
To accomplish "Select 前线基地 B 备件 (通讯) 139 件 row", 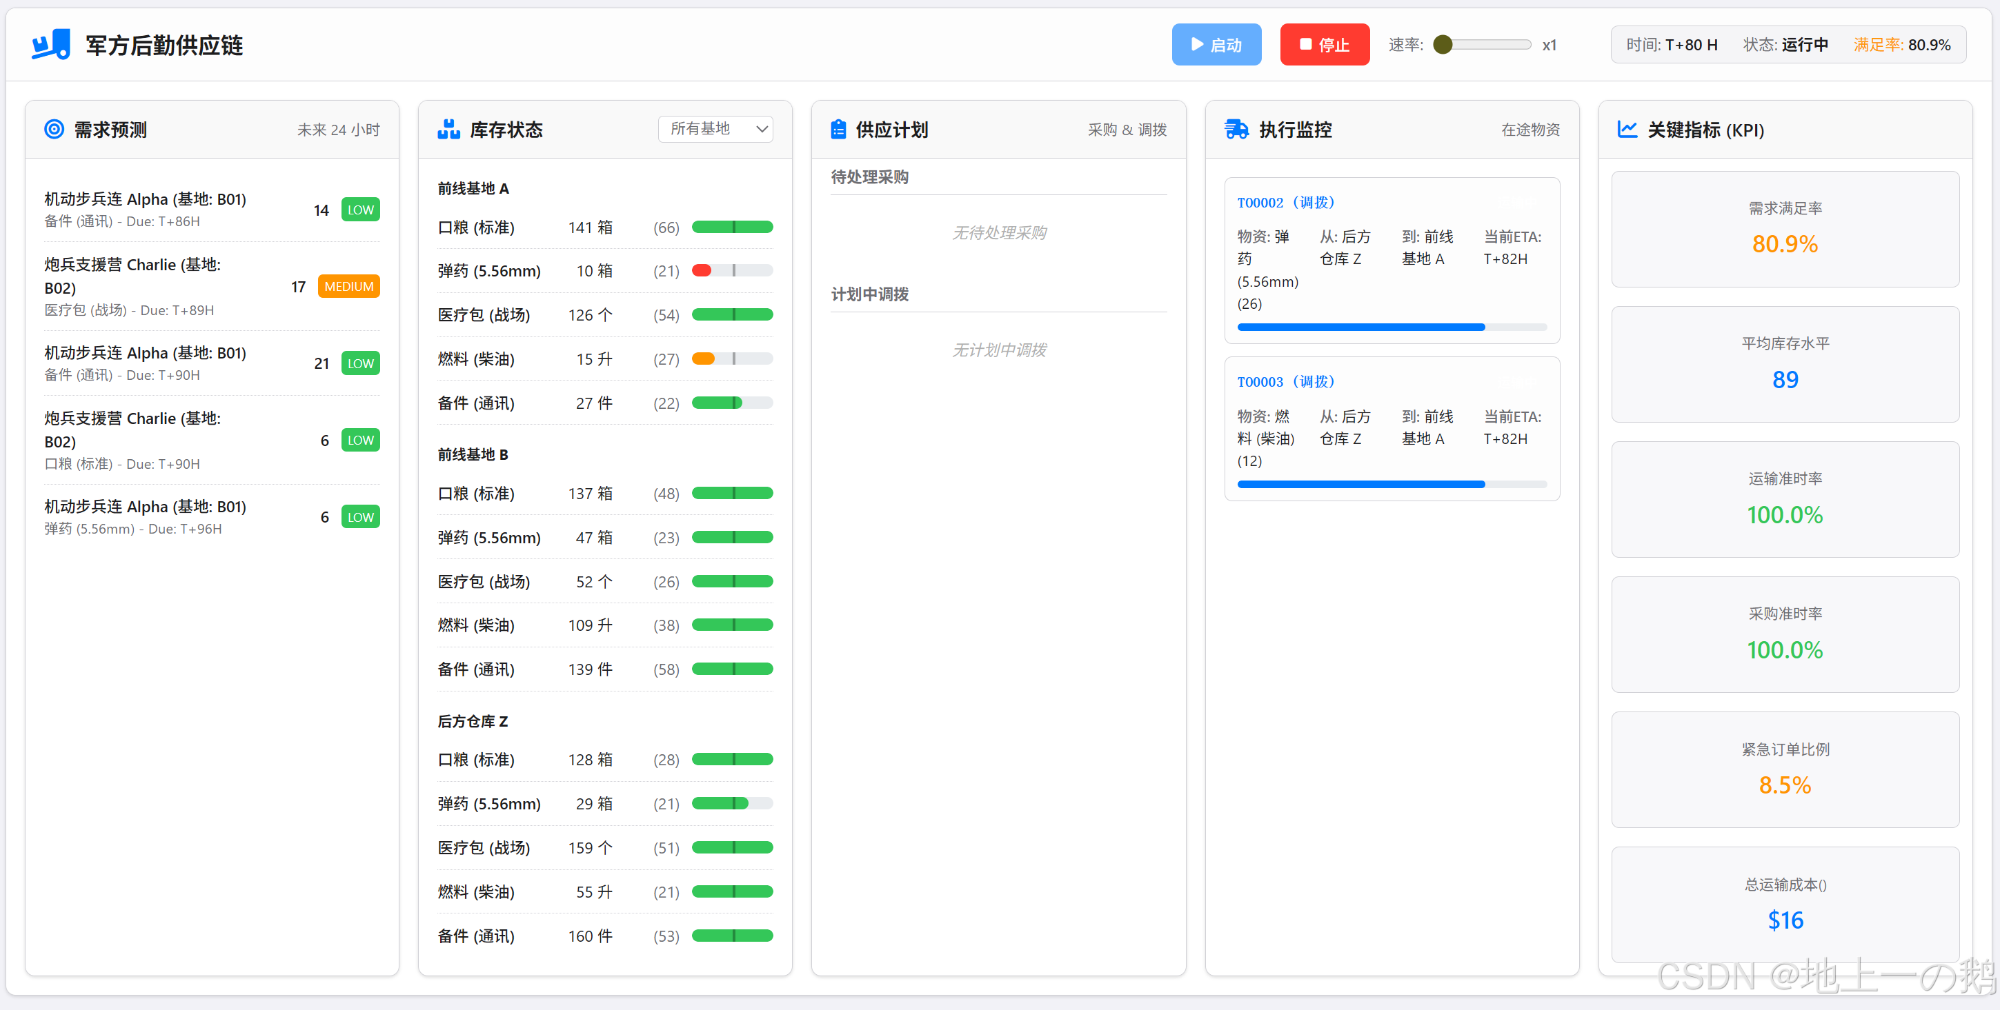I will (605, 669).
